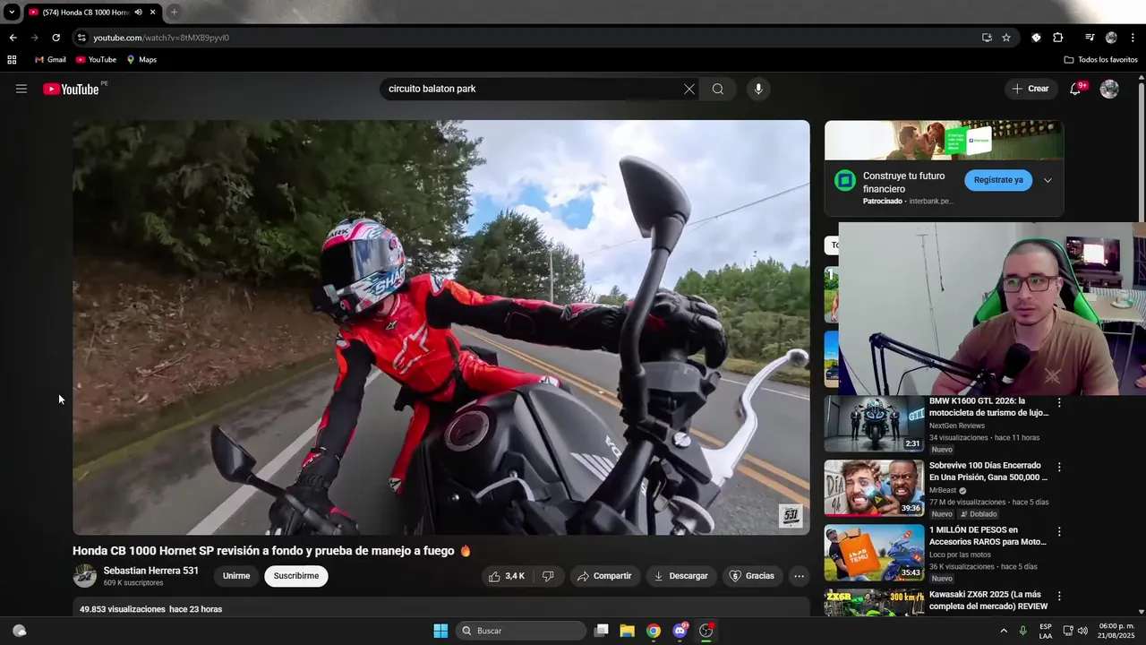Open the account avatar menu in YouTube
Viewport: 1146px width, 645px height.
1109,89
